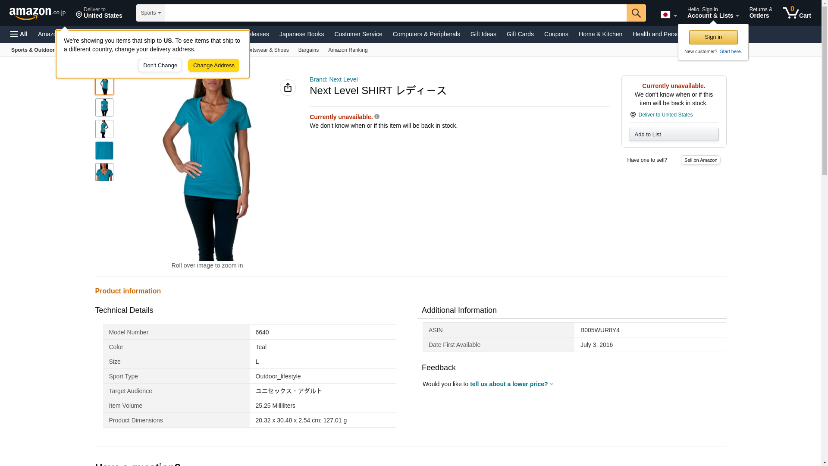Click the yellow Sign in button
The height and width of the screenshot is (466, 828).
[x=713, y=37]
